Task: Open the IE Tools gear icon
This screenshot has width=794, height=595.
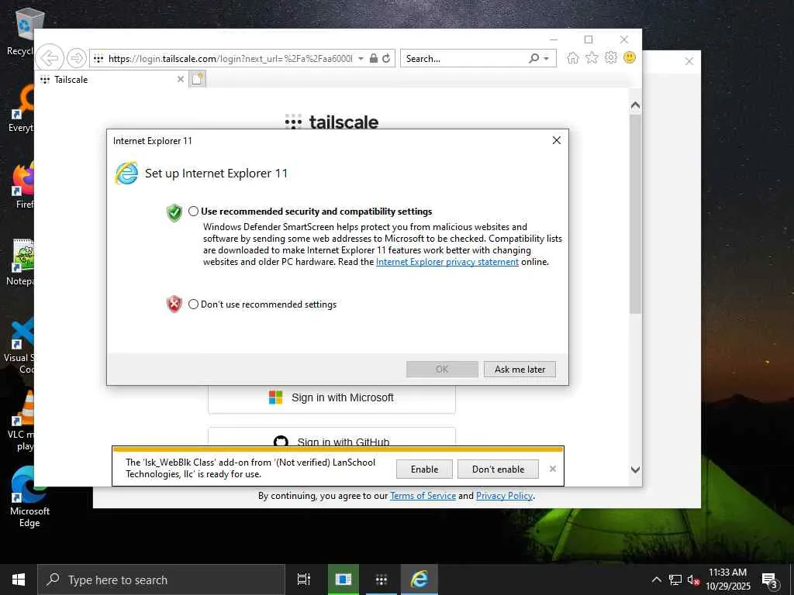Action: pyautogui.click(x=611, y=57)
